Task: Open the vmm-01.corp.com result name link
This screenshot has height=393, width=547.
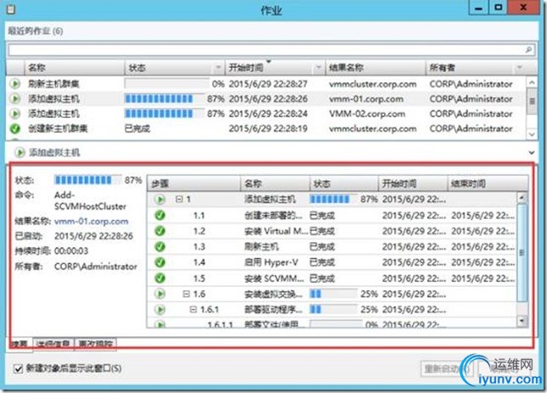Action: tap(92, 221)
